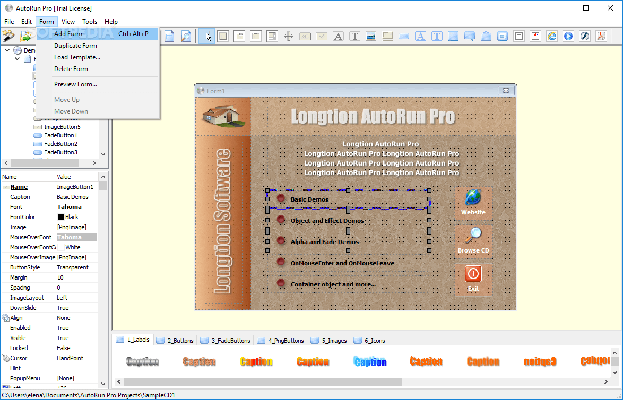
Task: Switch to the 6_Icons tab
Action: 369,341
